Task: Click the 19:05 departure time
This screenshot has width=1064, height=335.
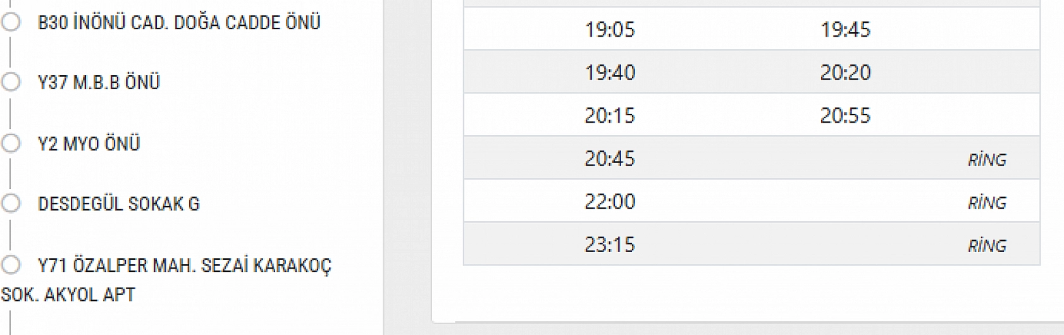Action: [x=609, y=29]
